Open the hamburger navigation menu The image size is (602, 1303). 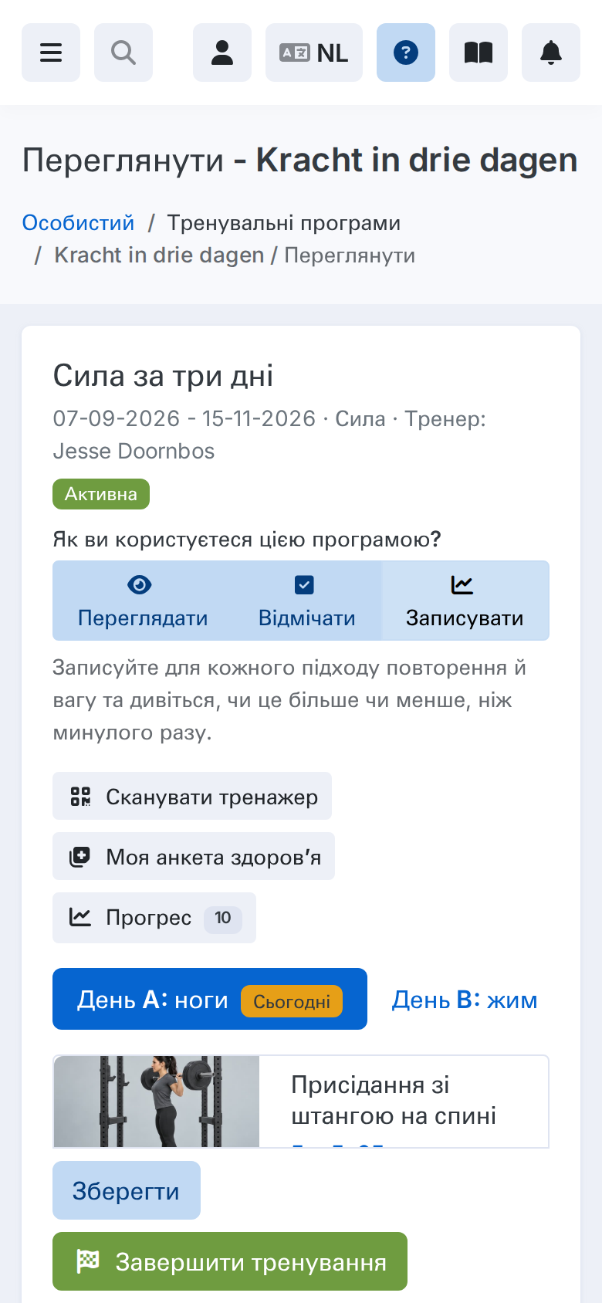(51, 52)
